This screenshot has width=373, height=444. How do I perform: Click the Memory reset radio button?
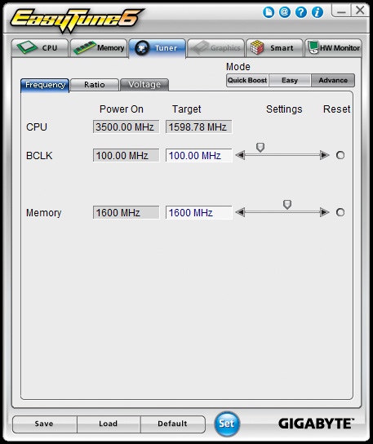click(x=340, y=212)
